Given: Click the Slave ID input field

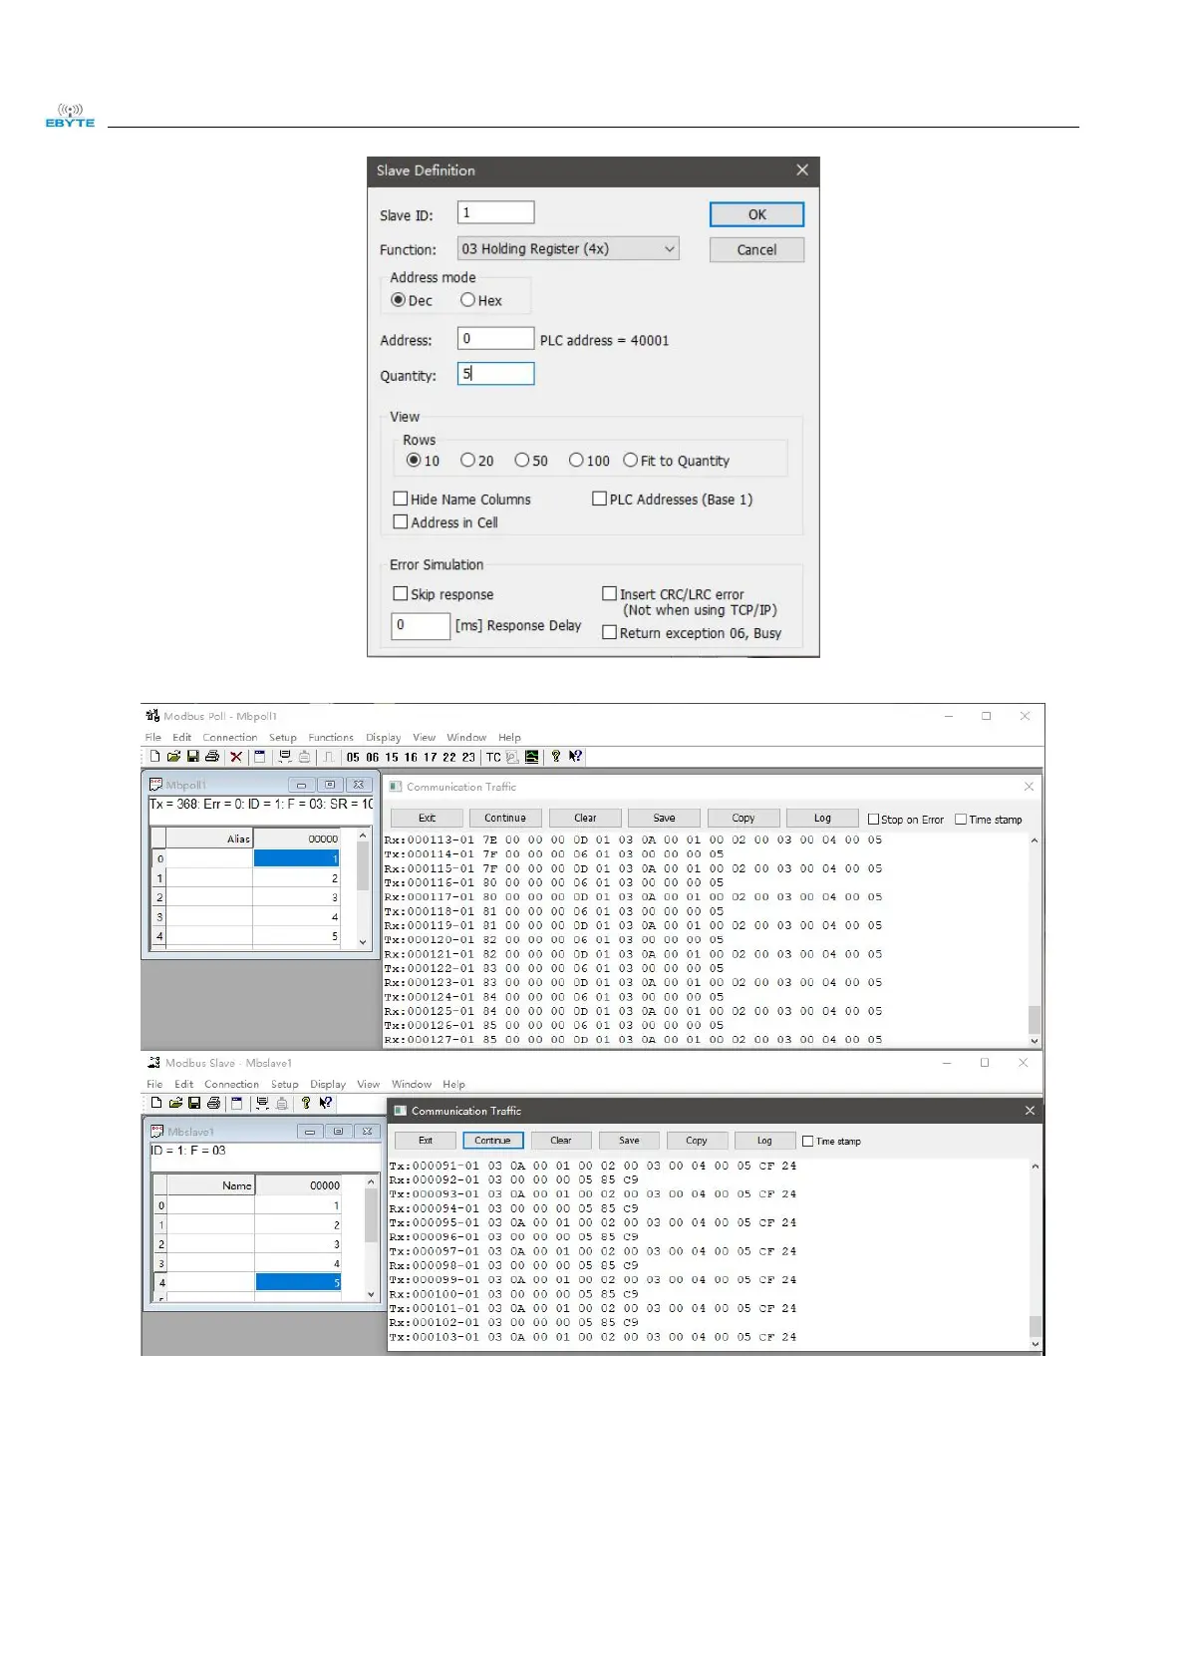Looking at the screenshot, I should (x=495, y=212).
